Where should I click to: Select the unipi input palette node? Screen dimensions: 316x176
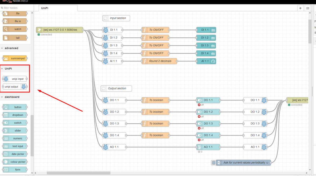pyautogui.click(x=15, y=79)
